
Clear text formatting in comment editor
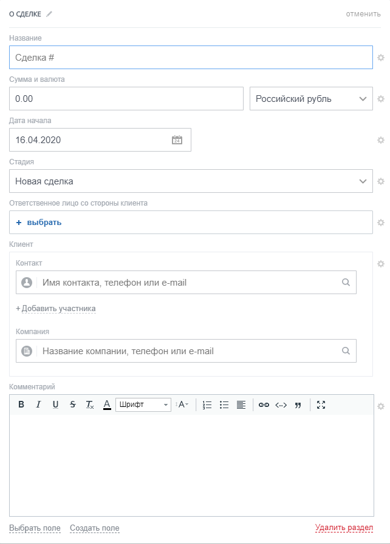coord(90,405)
